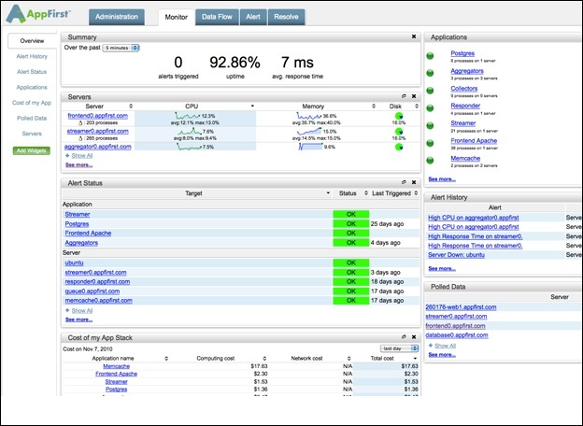Viewport: 583px width, 426px height.
Task: Close the Cost of my App Stack widget
Action: [x=414, y=337]
